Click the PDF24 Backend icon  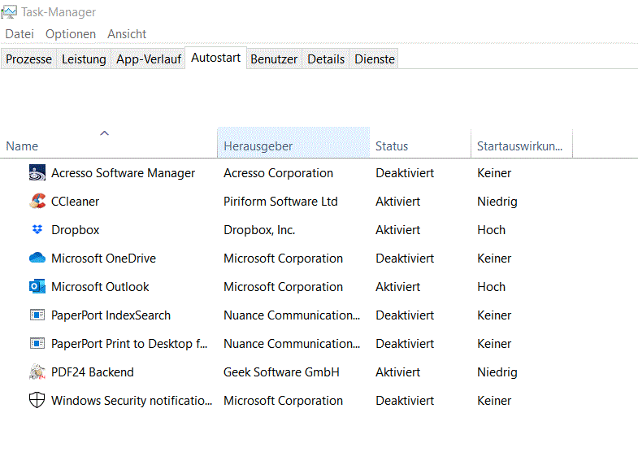[x=37, y=372]
